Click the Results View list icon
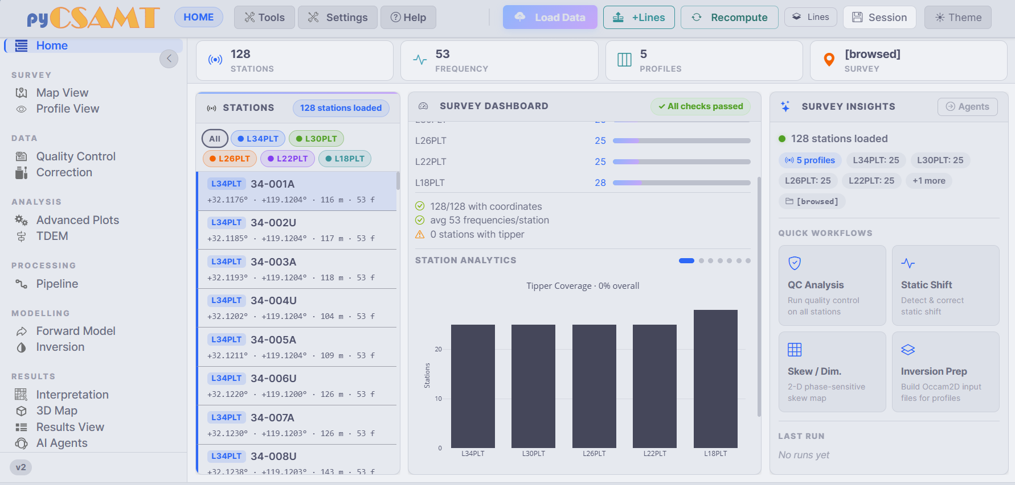This screenshot has height=485, width=1015. [21, 427]
